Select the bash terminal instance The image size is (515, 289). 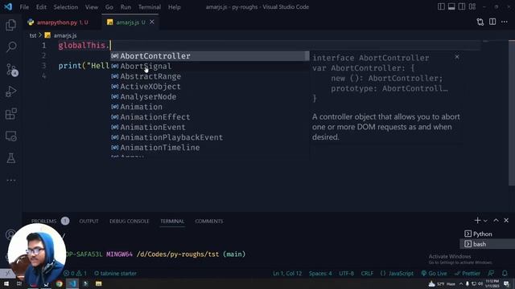click(x=488, y=244)
